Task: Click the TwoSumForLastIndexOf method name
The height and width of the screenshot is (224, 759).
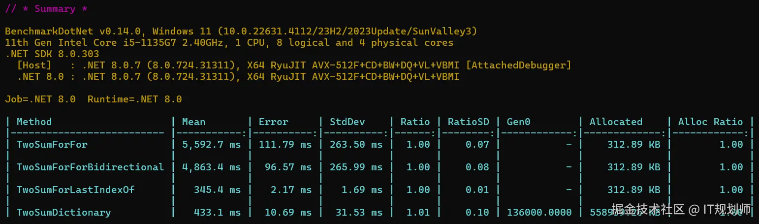Action: point(75,190)
